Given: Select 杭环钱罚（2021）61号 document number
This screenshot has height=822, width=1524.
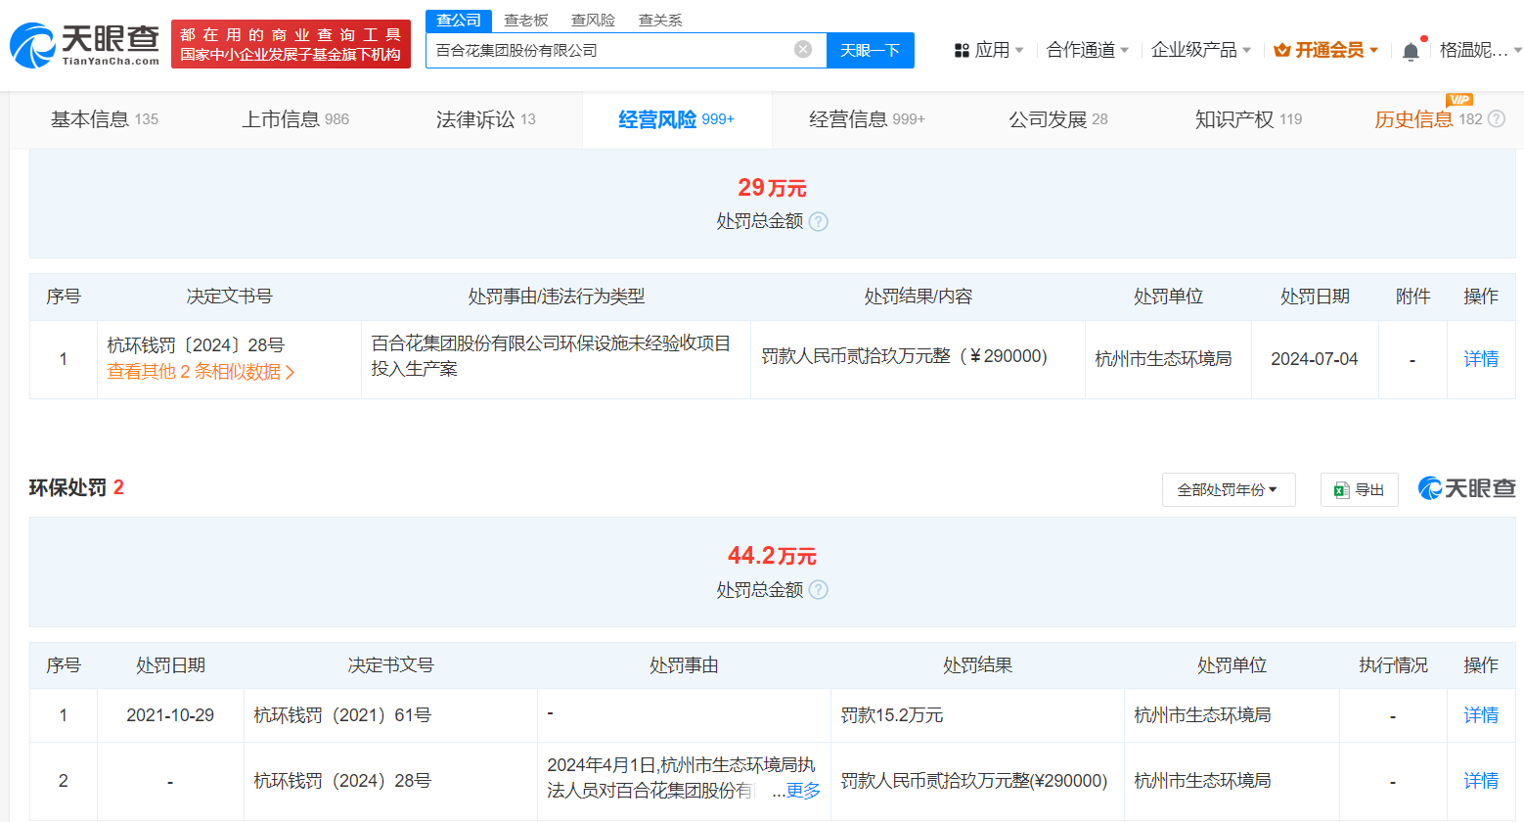Looking at the screenshot, I should pos(342,715).
